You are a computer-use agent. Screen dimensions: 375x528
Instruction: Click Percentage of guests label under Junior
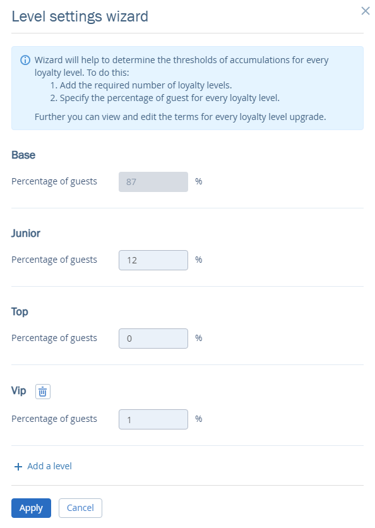pyautogui.click(x=54, y=260)
